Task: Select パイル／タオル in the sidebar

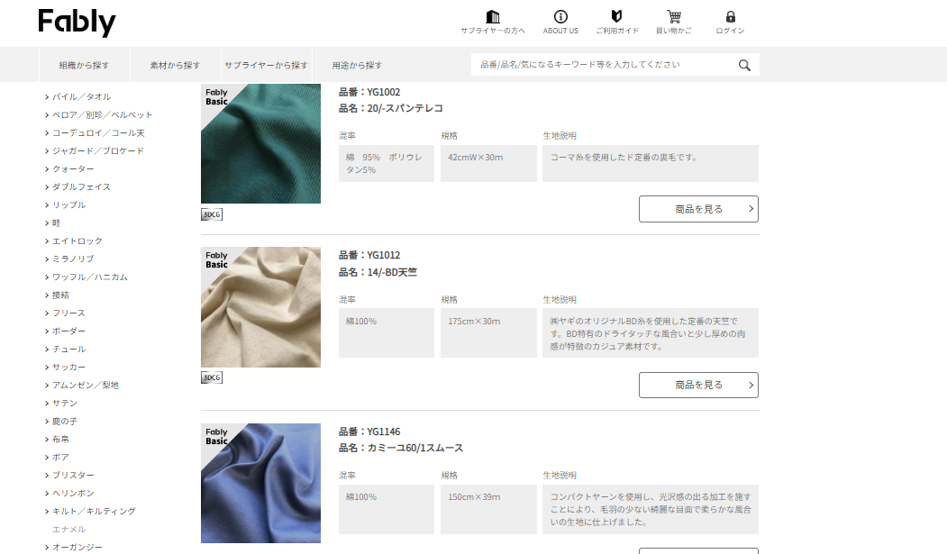Action: click(x=81, y=96)
